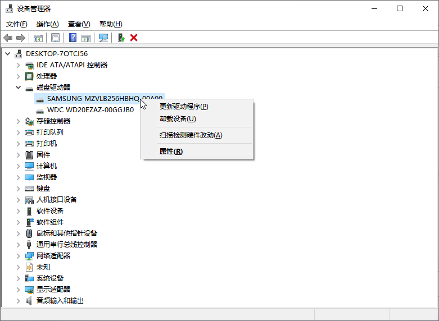Click the red X Uninstall device icon
This screenshot has height=321, width=439.
tap(134, 38)
